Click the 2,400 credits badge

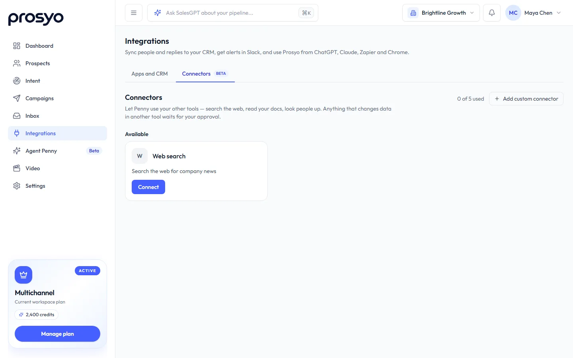point(37,315)
